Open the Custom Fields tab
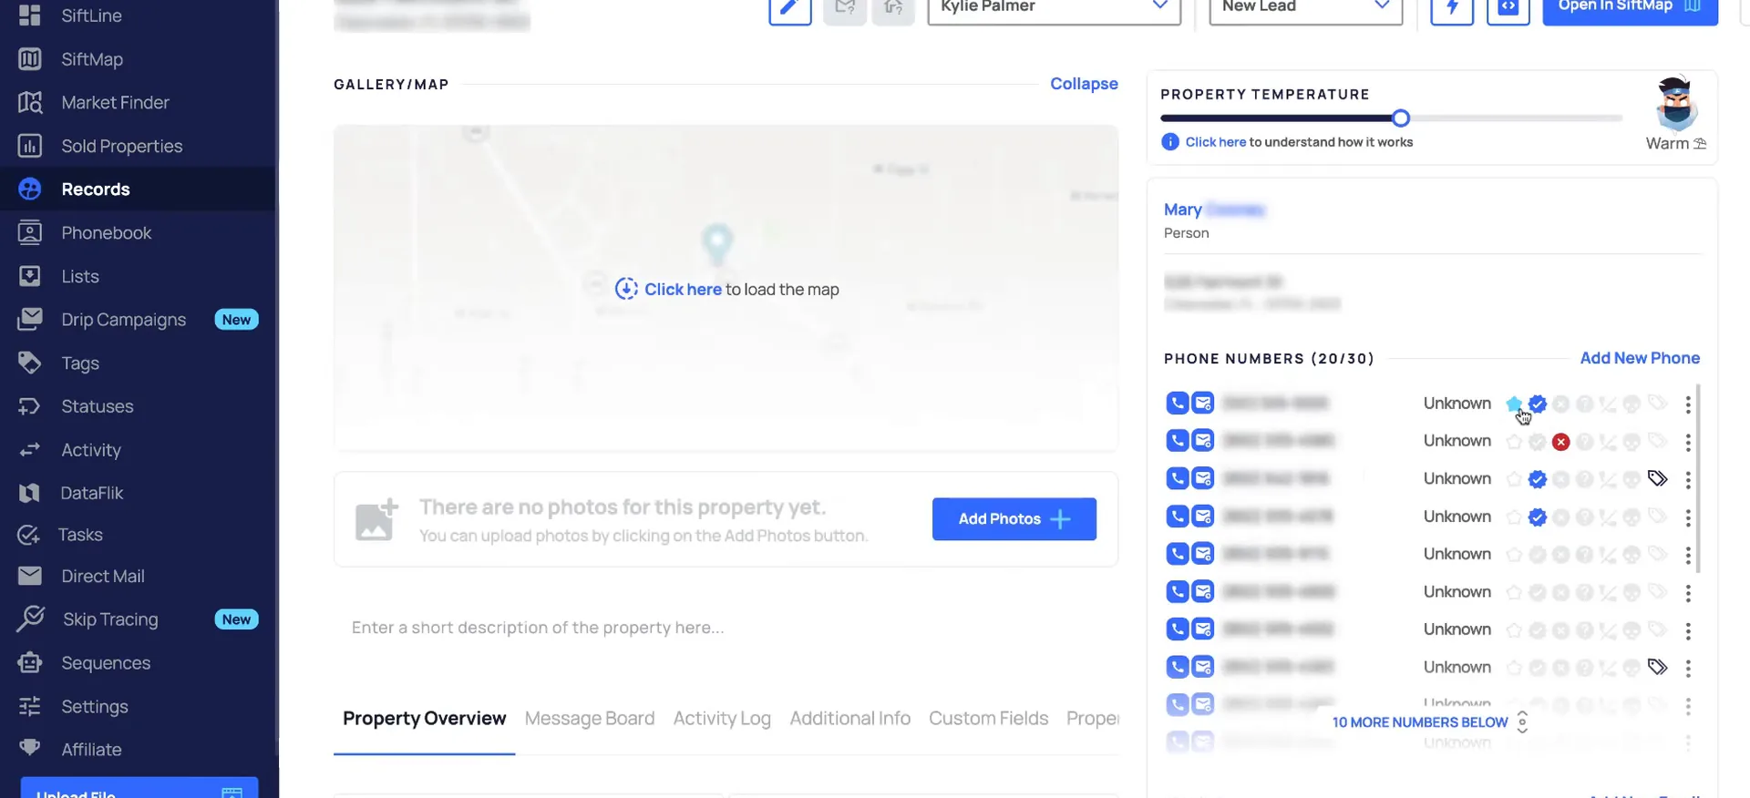This screenshot has width=1750, height=798. [988, 719]
